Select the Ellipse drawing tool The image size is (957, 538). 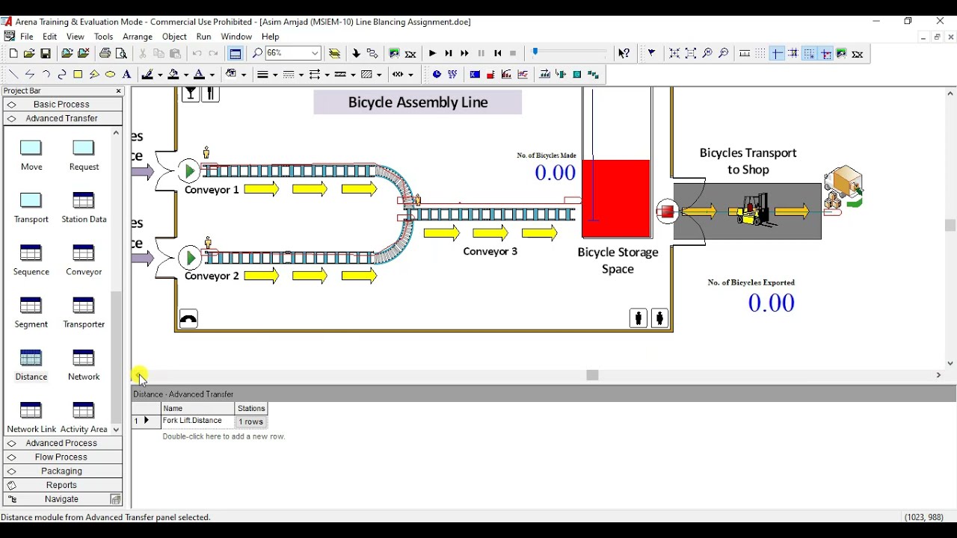111,75
